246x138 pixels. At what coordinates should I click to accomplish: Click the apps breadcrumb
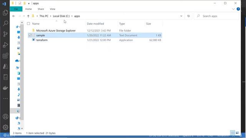tap(77, 16)
